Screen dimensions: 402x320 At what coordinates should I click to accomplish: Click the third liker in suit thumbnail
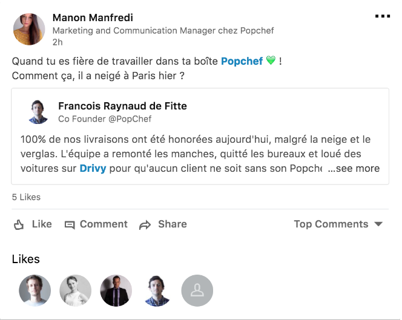pos(116,290)
